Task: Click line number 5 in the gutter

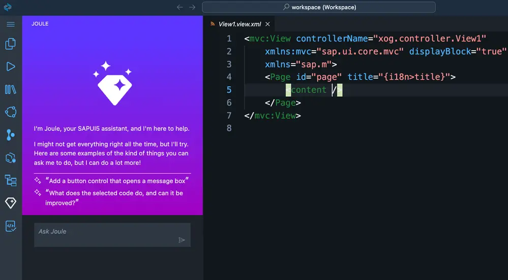Action: coord(229,90)
